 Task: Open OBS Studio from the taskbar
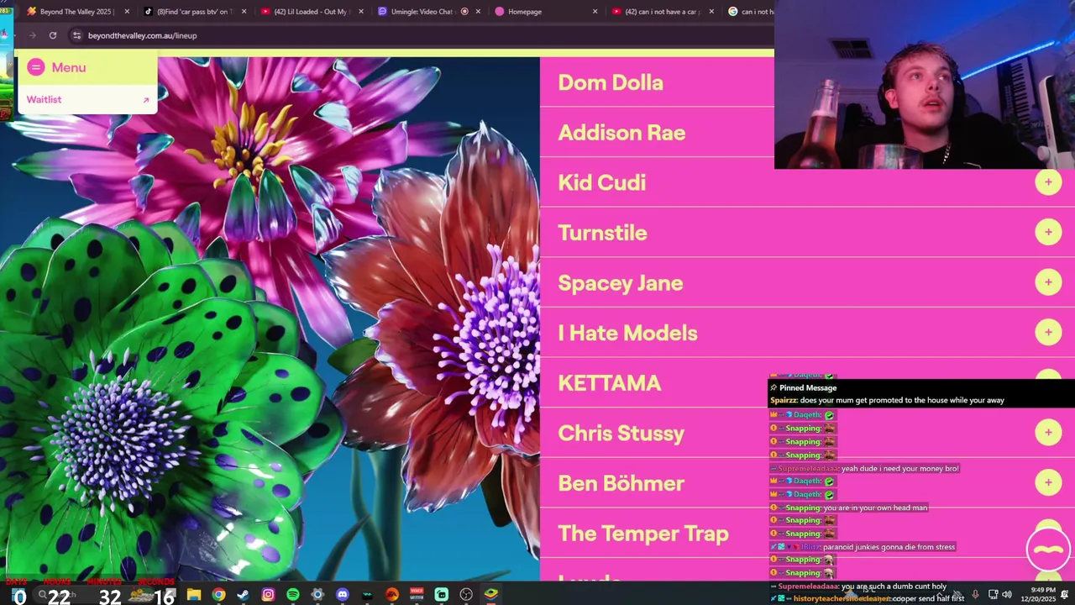click(466, 594)
